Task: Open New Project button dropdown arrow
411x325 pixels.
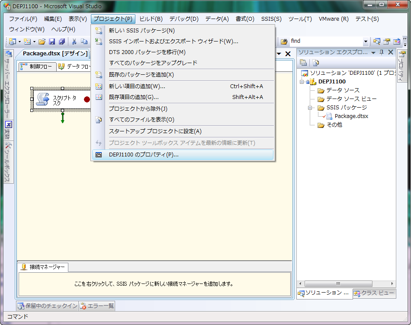Action: tap(19, 41)
